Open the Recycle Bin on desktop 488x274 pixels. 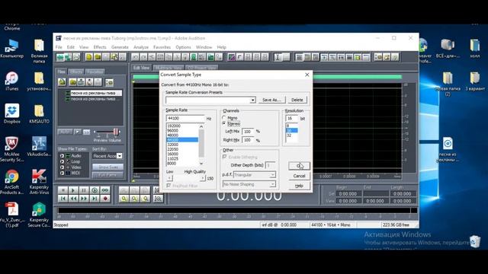[x=475, y=241]
